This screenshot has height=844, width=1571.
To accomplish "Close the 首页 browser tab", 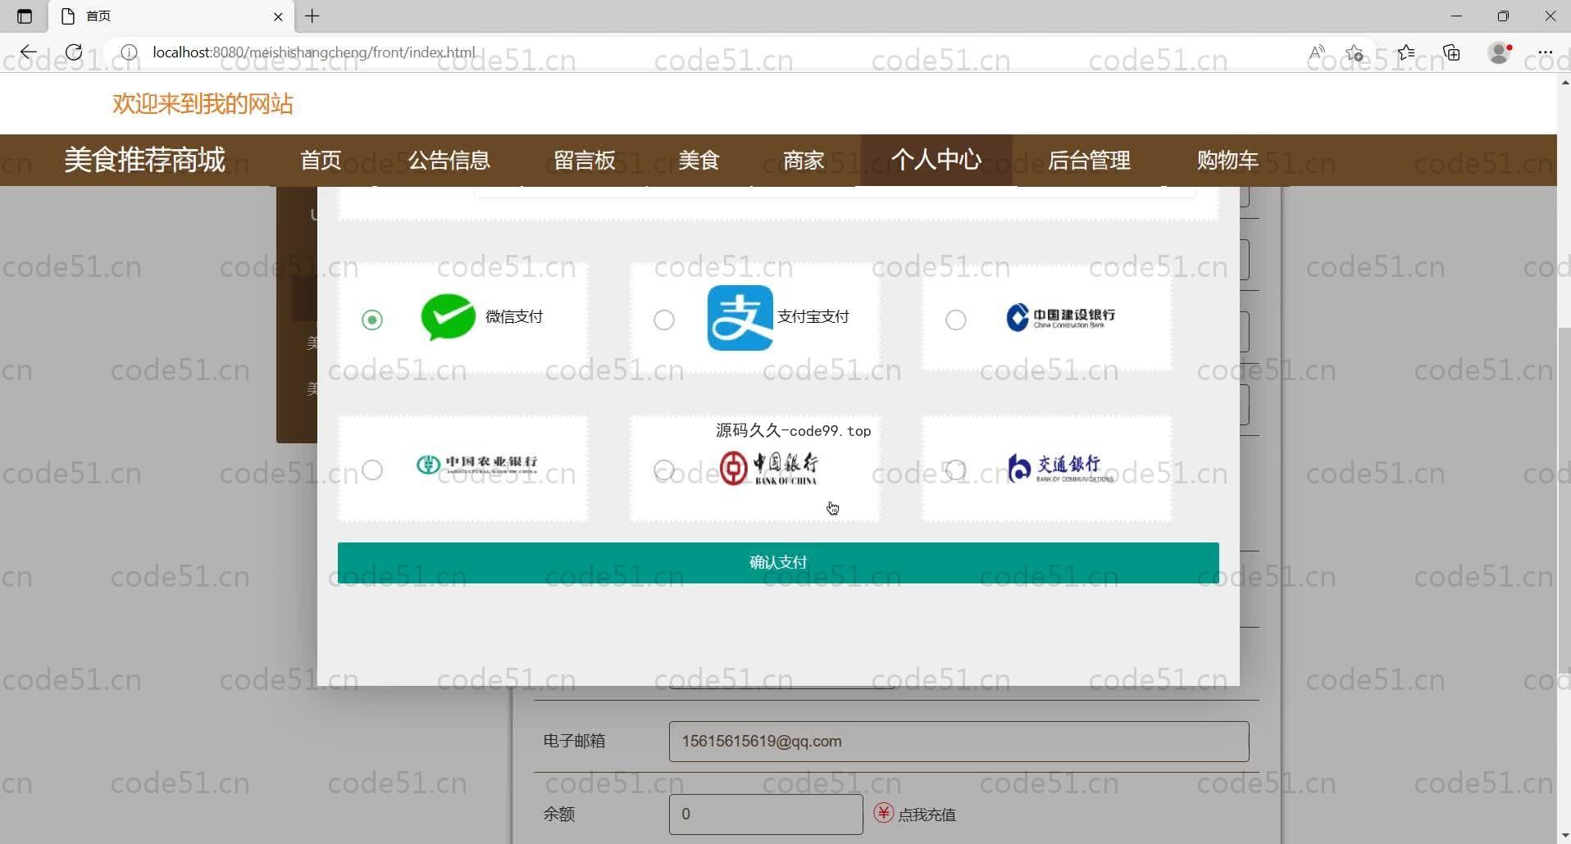I will click(278, 16).
